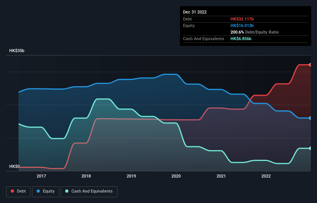Viewport: 317px width, 203px height.
Task: Click the 200.6% Debt/Equity Ratio text
Action: point(254,32)
